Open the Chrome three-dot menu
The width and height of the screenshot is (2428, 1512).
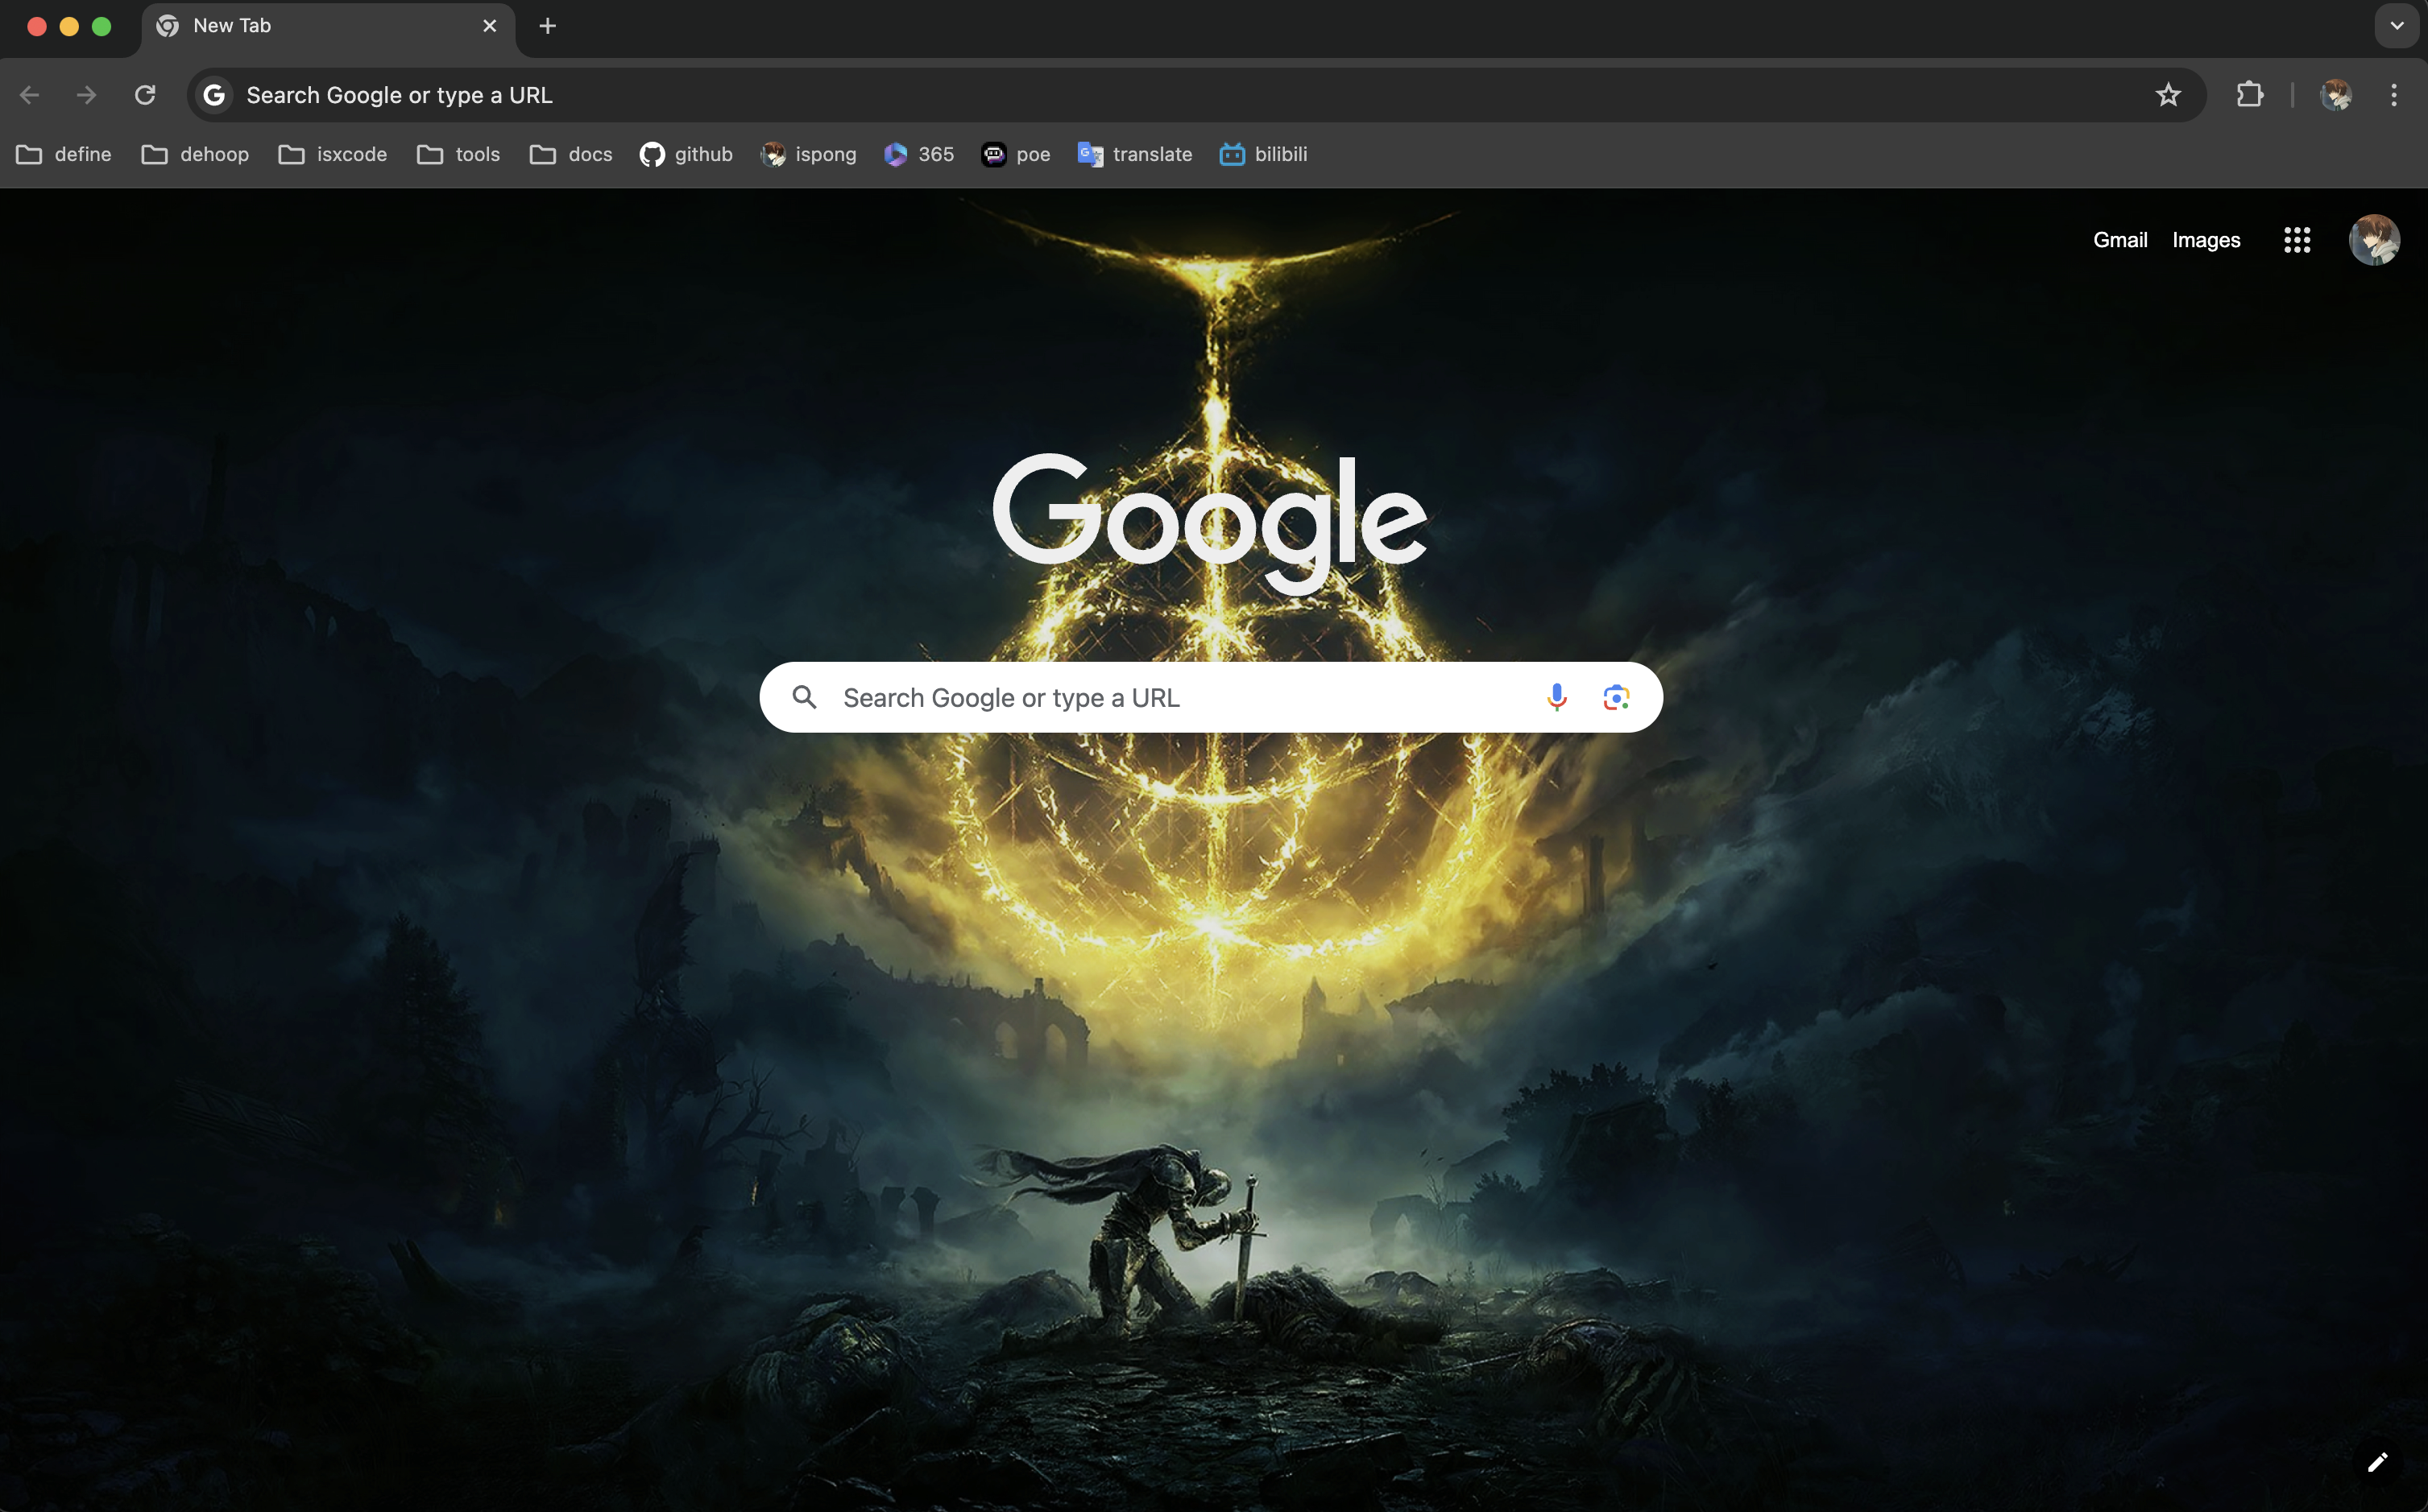click(2394, 95)
